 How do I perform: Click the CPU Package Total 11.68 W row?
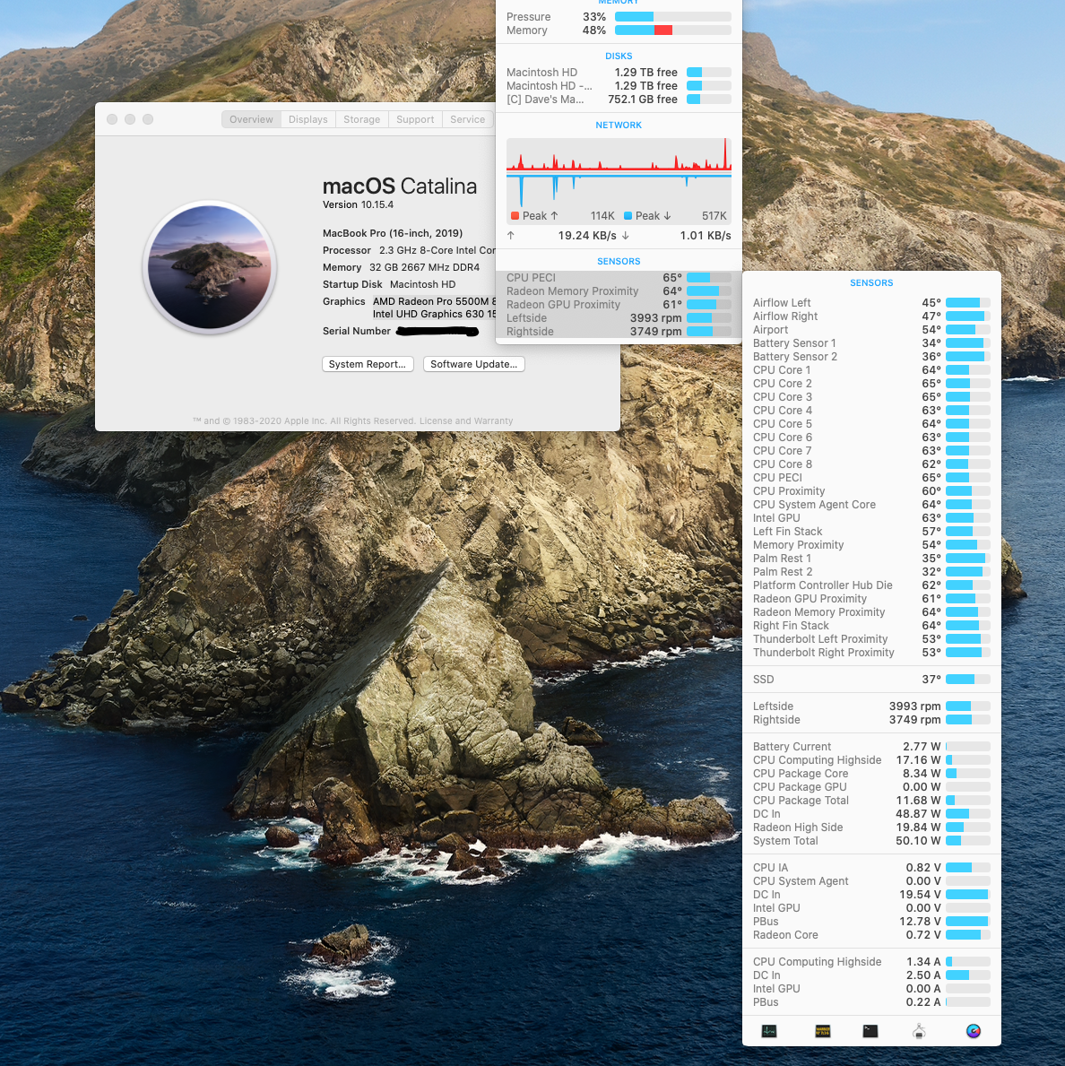pos(871,801)
